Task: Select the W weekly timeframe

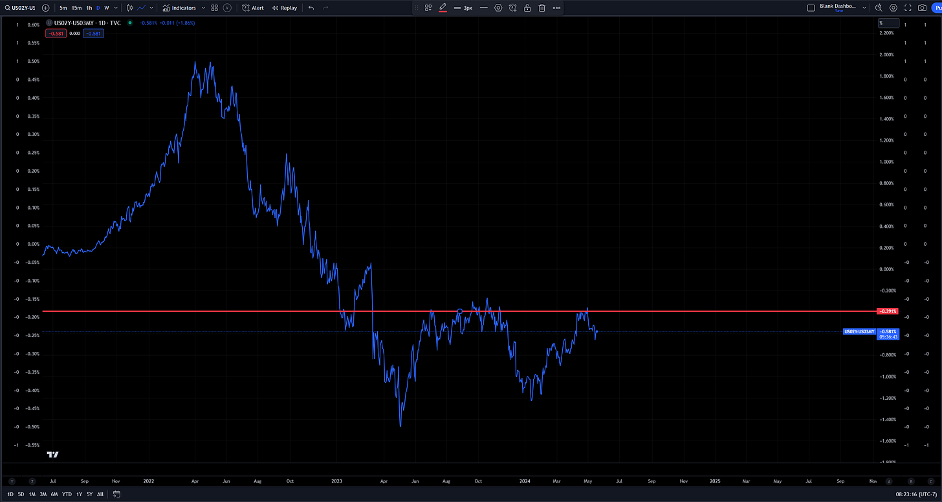Action: pos(107,8)
